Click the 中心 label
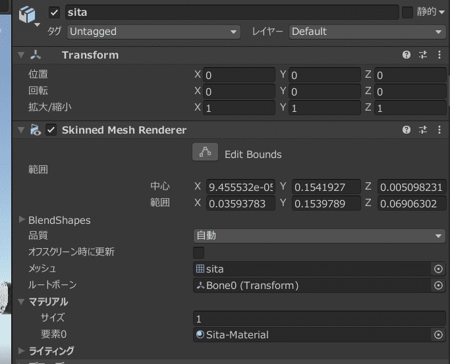The height and width of the screenshot is (364, 450). 160,186
